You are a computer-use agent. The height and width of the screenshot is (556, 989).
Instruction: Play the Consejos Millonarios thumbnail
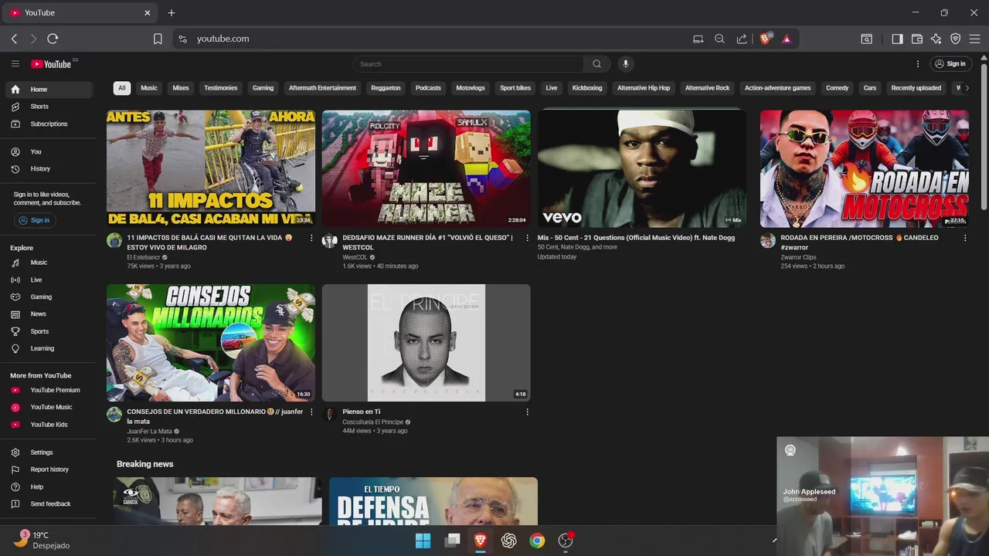211,343
